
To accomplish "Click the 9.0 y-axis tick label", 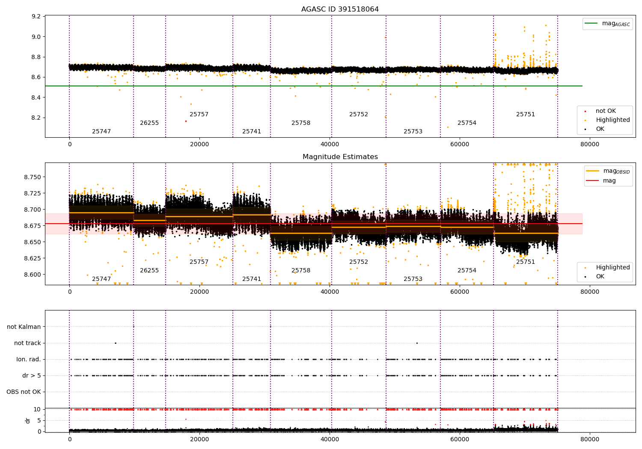I will (x=36, y=36).
